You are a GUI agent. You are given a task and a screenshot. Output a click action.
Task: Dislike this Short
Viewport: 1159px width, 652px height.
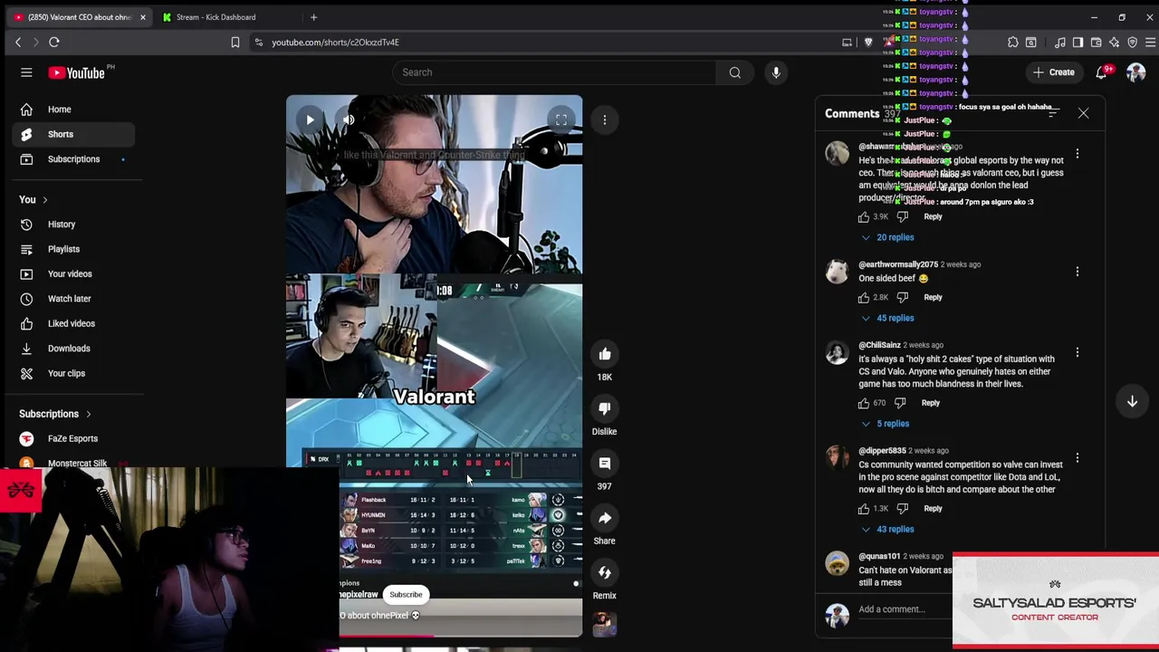click(x=605, y=408)
